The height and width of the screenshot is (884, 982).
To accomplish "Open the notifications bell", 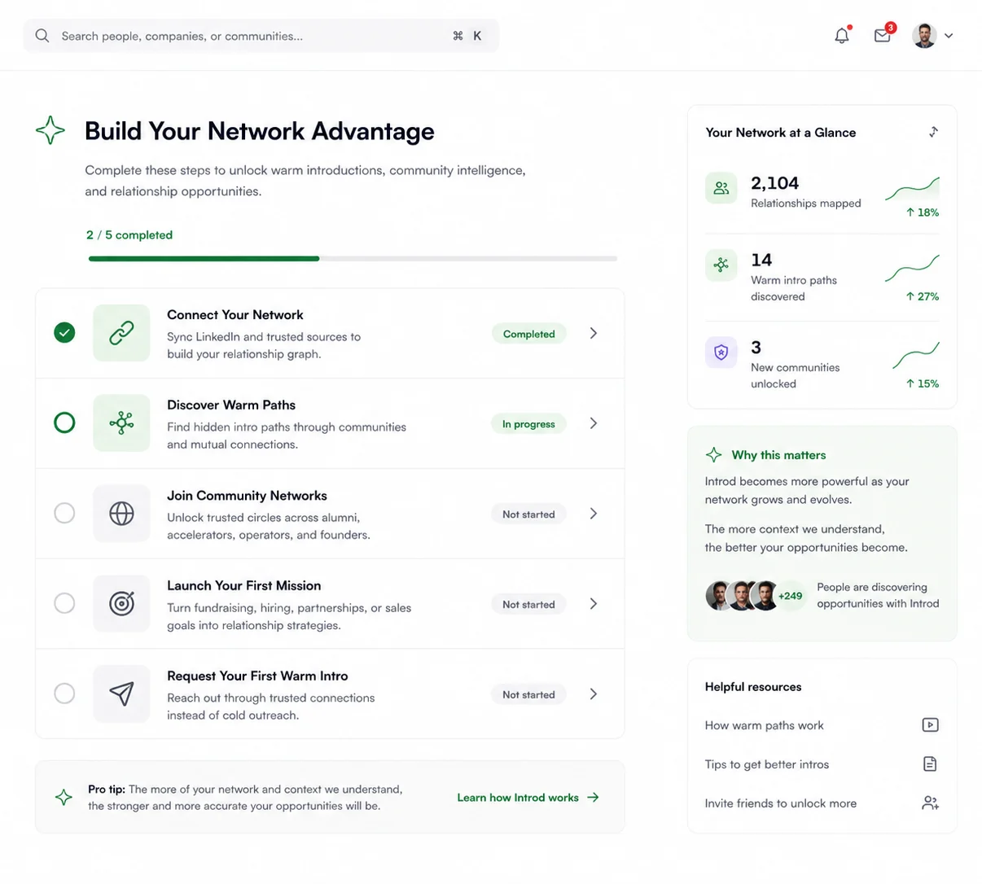I will [x=842, y=36].
